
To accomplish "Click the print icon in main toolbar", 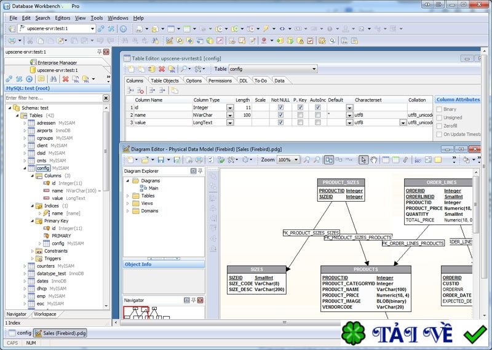I will tap(12, 41).
